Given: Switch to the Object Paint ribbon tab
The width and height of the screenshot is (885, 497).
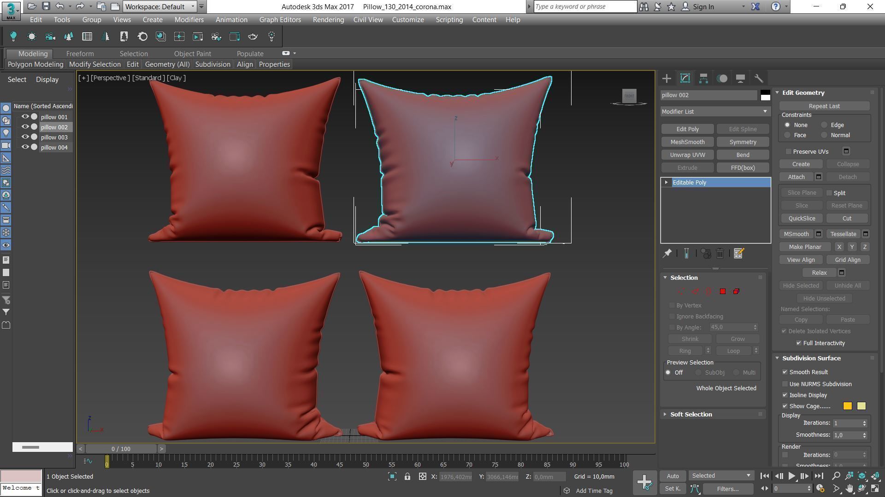Looking at the screenshot, I should 192,54.
